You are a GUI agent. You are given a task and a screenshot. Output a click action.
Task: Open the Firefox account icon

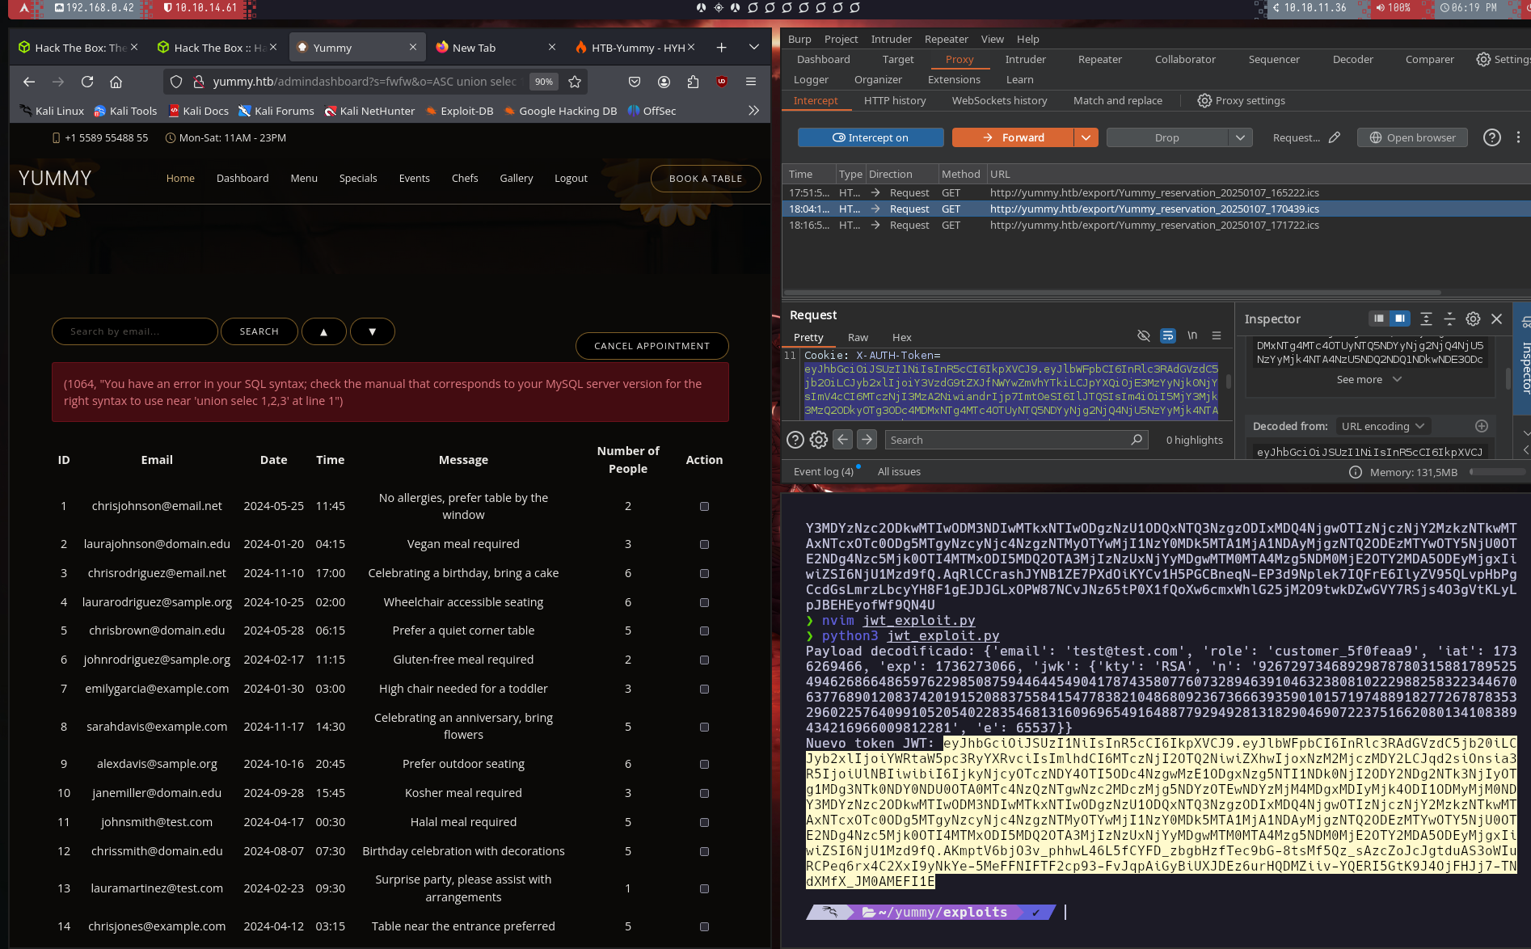point(664,82)
